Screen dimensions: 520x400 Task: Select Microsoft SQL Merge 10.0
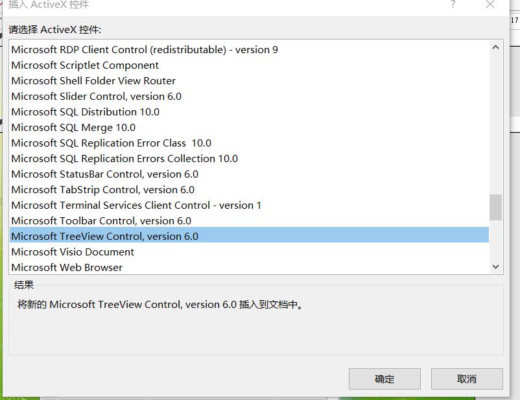[249, 128]
